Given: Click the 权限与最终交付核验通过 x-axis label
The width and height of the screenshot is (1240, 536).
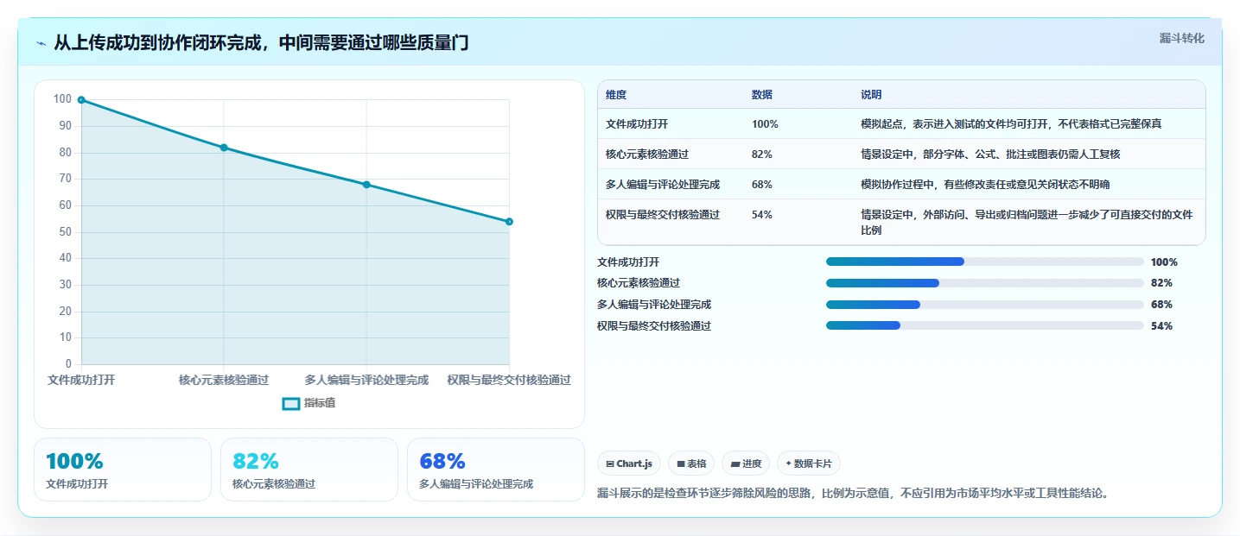Looking at the screenshot, I should pos(509,380).
